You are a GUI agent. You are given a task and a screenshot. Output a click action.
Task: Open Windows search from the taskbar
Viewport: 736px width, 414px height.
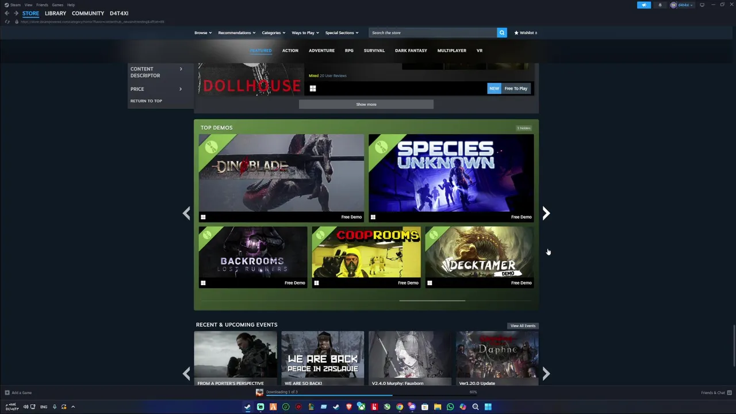(476, 407)
